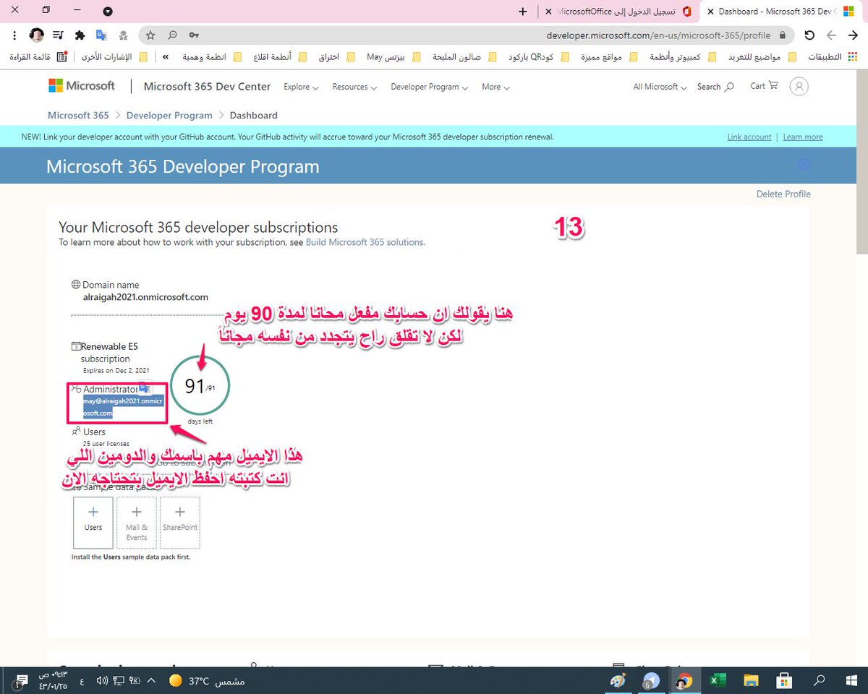This screenshot has height=694, width=868.
Task: Open Chrome icon in taskbar
Action: click(684, 680)
